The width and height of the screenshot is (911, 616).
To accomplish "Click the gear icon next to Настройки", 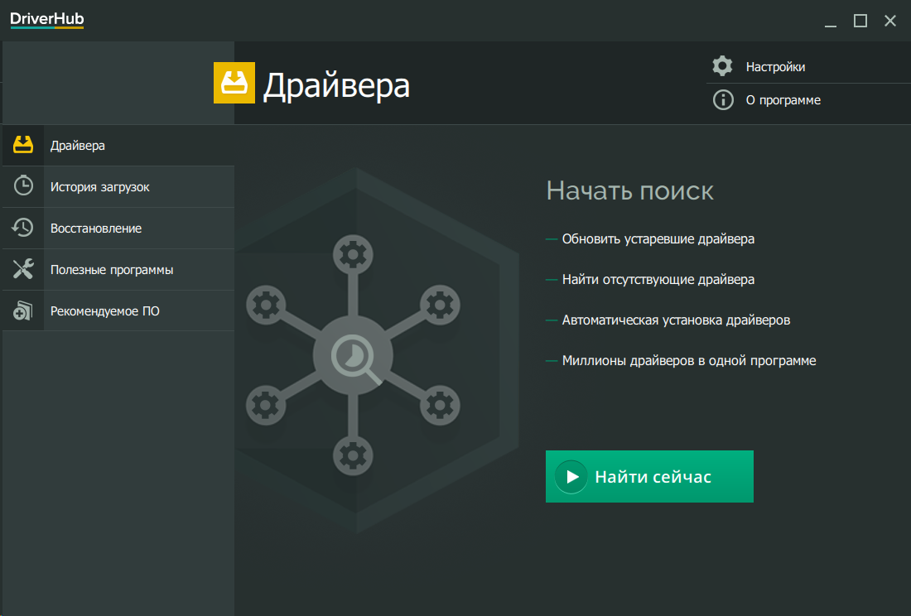I will click(x=723, y=66).
